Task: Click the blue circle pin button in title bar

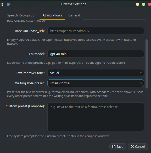Action: (x=8, y=4)
